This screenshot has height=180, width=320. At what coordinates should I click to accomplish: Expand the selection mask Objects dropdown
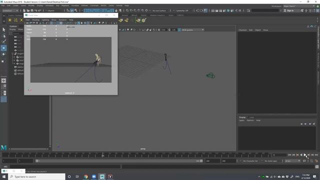(50, 10)
